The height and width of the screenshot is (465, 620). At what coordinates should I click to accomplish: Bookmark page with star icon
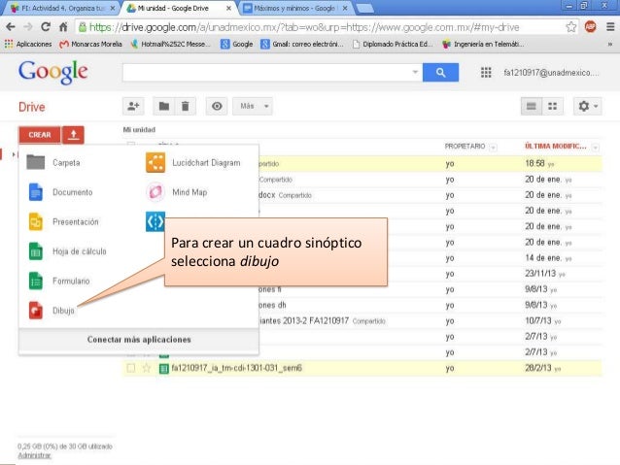click(570, 27)
